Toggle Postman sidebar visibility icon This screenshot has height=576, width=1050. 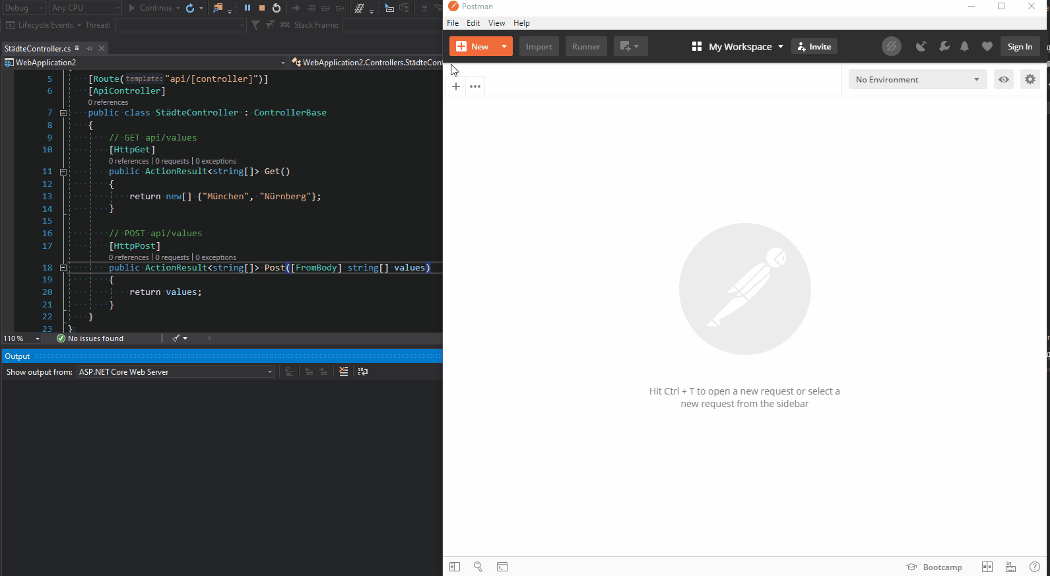click(x=455, y=567)
